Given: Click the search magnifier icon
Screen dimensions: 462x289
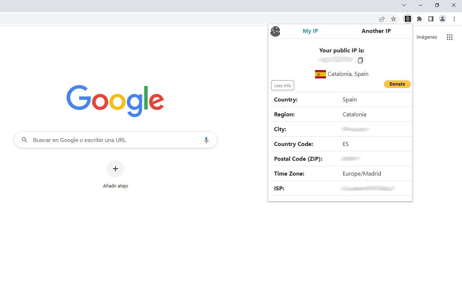Looking at the screenshot, I should pyautogui.click(x=24, y=140).
